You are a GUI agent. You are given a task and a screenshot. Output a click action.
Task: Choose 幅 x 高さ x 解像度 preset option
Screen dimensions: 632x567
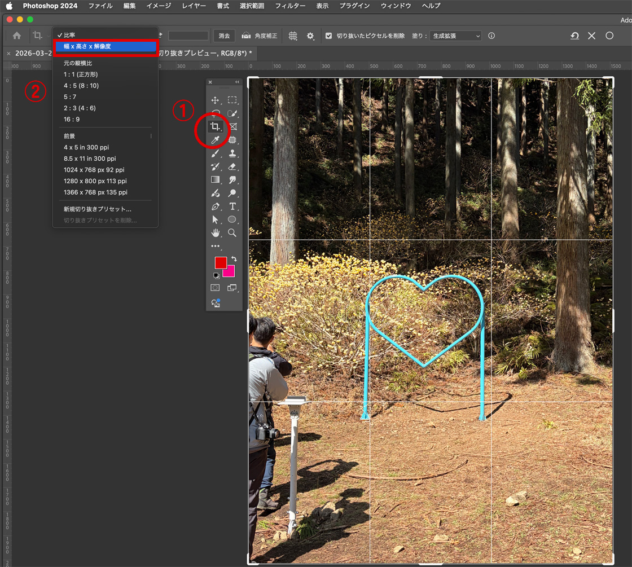(104, 46)
